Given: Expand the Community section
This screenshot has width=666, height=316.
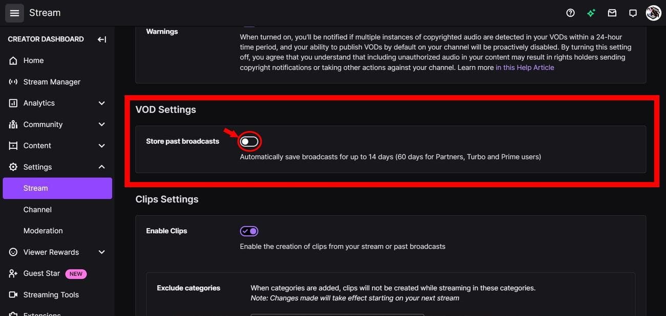Looking at the screenshot, I should coord(101,124).
